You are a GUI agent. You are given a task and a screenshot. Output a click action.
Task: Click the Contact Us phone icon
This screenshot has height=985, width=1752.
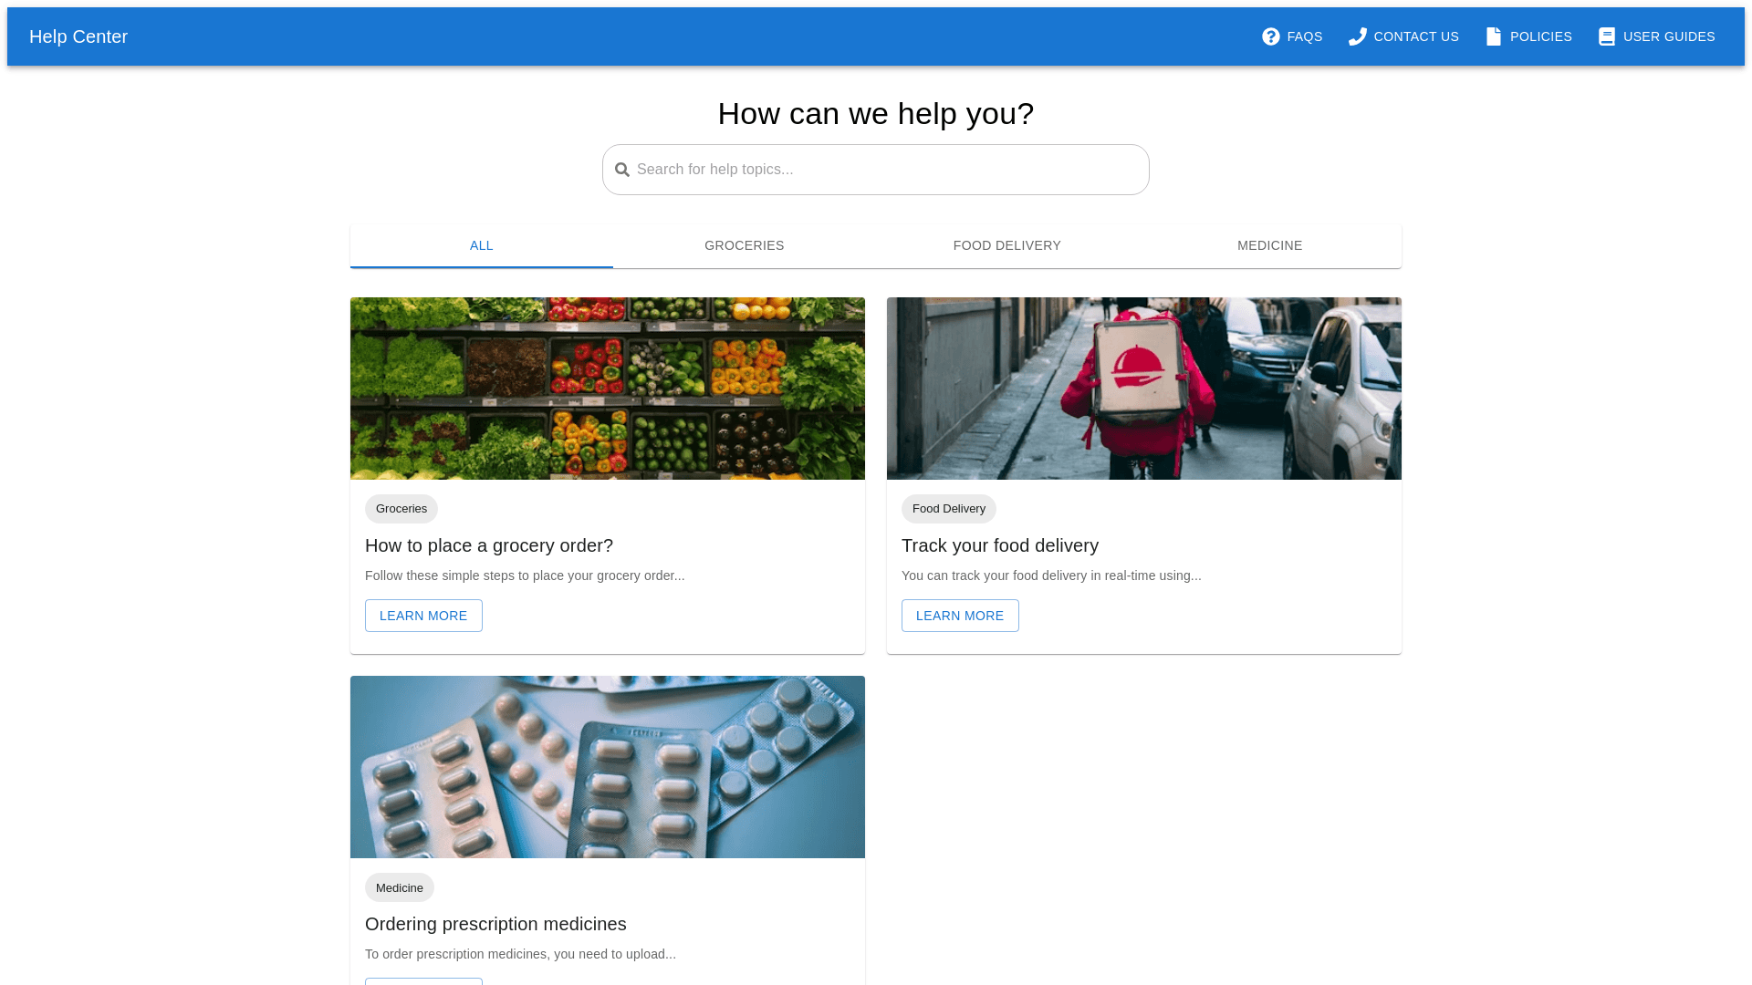[1358, 36]
